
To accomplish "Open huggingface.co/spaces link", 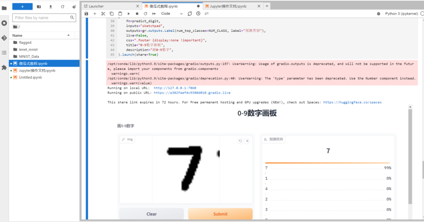I will 352,102.
